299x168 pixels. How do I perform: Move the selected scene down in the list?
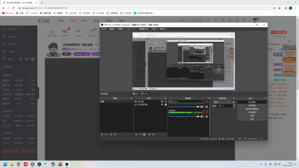[x=115, y=134]
